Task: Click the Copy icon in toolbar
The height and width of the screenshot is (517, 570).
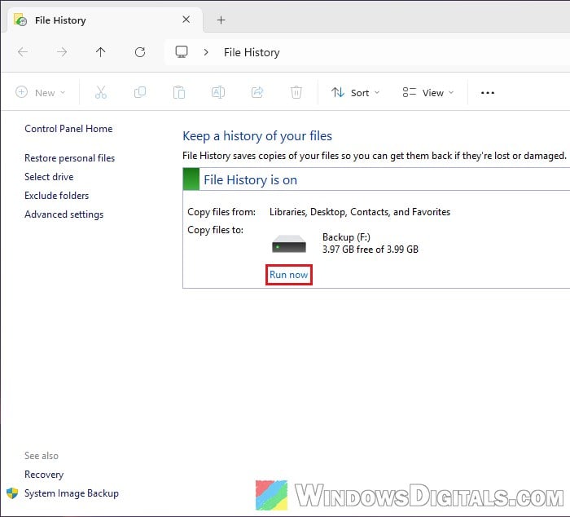Action: tap(140, 92)
